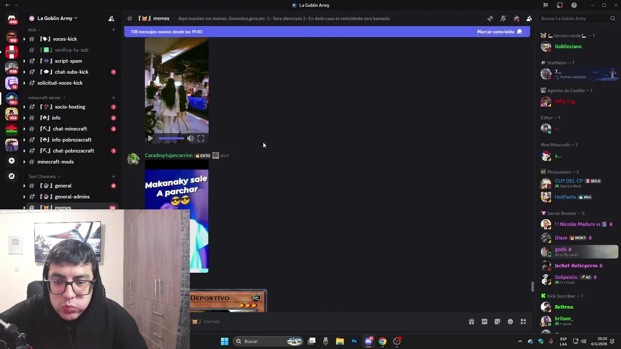
Task: Open the chat-pobrezacraft channel
Action: click(x=71, y=151)
